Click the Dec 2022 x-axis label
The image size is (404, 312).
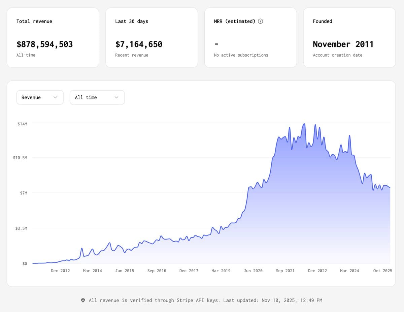(317, 271)
